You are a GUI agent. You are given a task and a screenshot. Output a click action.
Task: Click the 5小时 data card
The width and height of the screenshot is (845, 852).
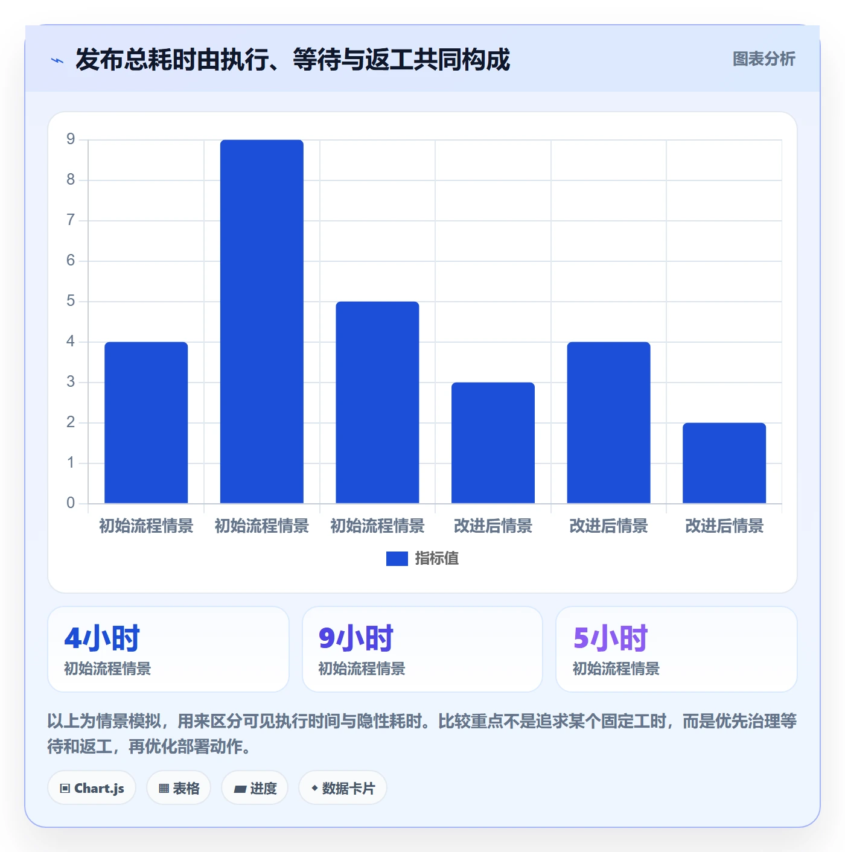[677, 649]
